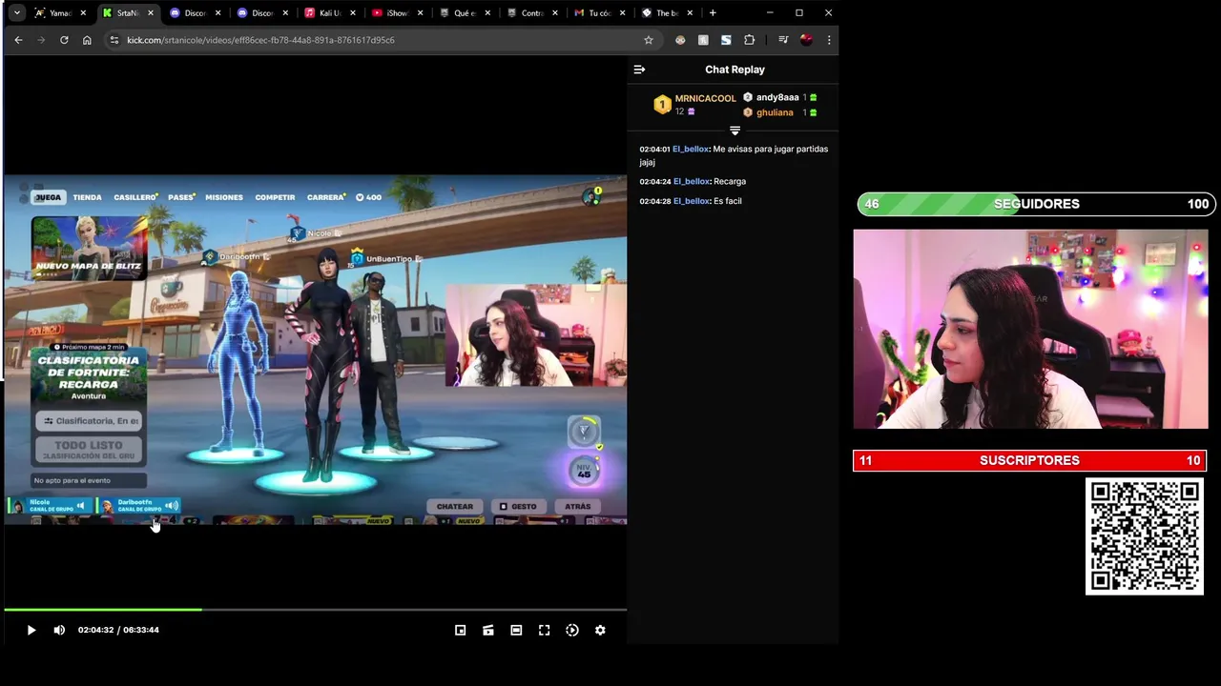1221x686 pixels.
Task: Switch to the Gmail Tu cód tab
Action: 600,13
